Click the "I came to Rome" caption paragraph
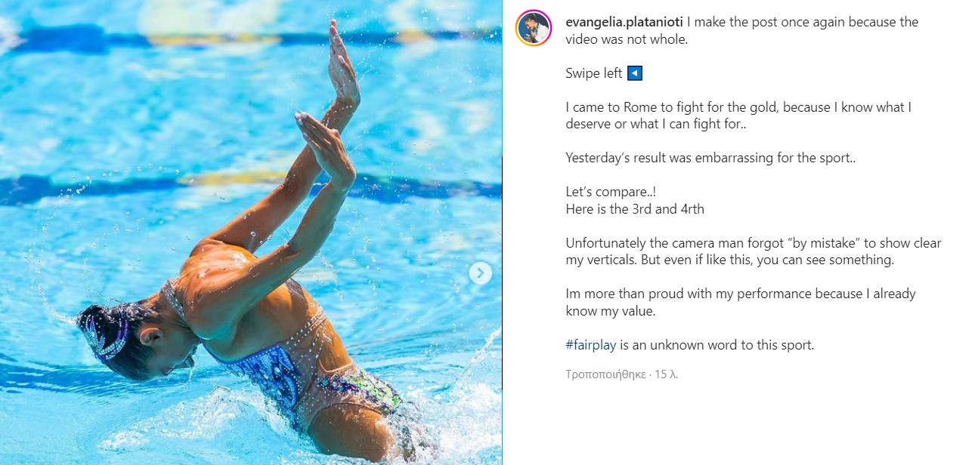This screenshot has height=465, width=975. tap(738, 115)
